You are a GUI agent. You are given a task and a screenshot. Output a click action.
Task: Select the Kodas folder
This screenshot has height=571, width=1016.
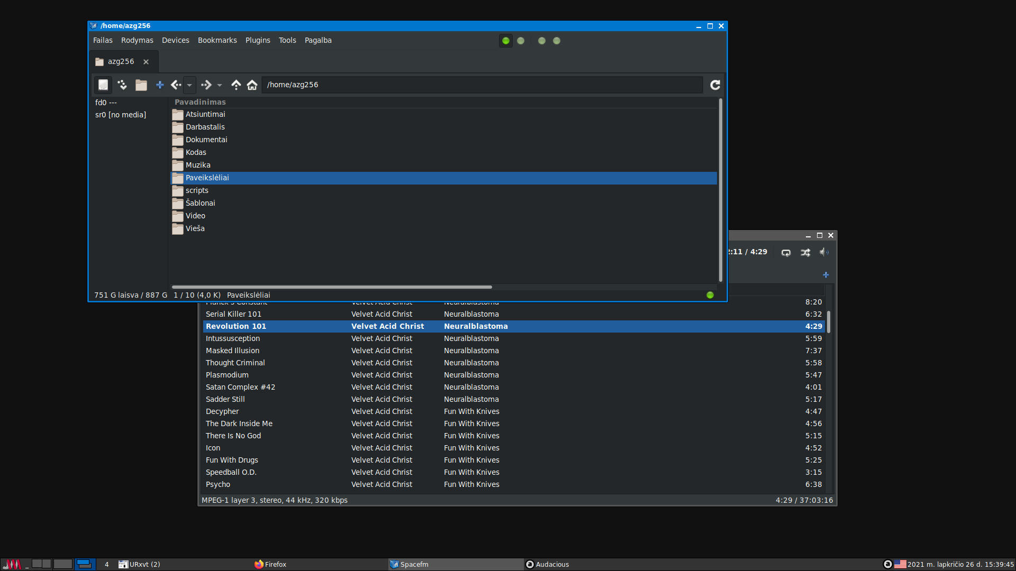coord(443,152)
